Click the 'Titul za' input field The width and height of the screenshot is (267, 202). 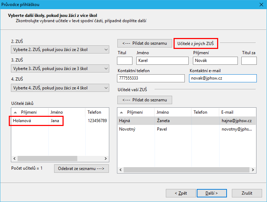[x=249, y=61]
